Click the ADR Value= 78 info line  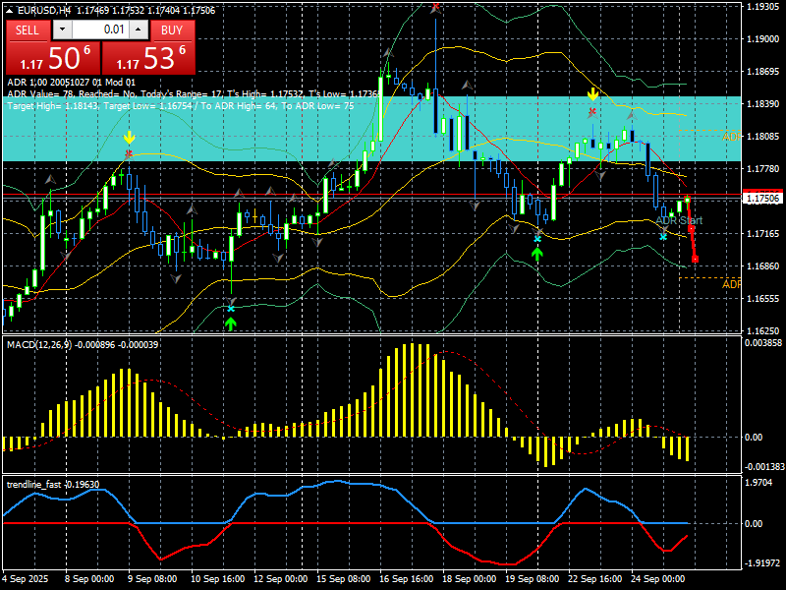195,93
